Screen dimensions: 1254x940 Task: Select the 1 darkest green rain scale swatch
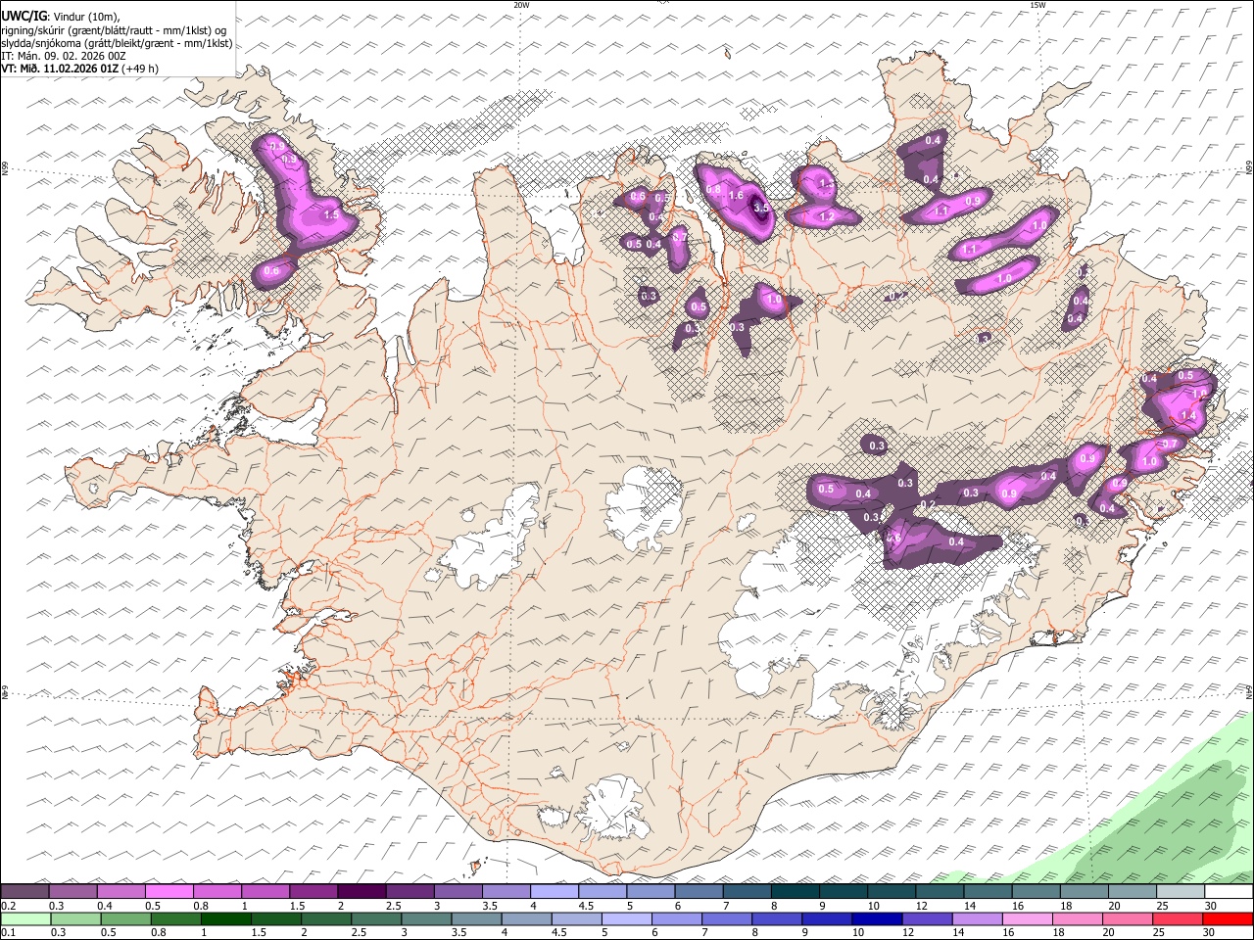click(x=225, y=918)
